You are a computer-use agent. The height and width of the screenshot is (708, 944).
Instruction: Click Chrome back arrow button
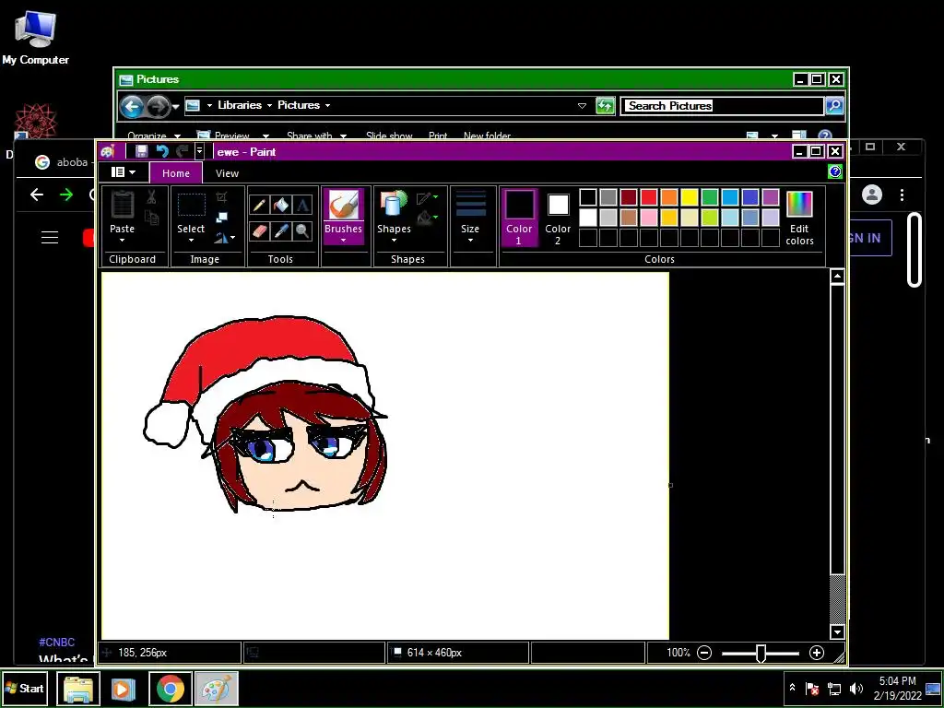click(37, 195)
